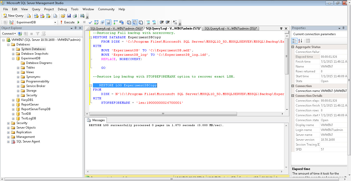Switch to the SQLQuery6.sql tab

pos(116,28)
